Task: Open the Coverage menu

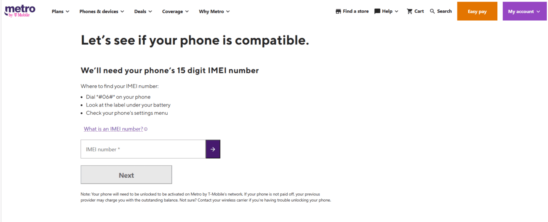Action: (x=175, y=12)
